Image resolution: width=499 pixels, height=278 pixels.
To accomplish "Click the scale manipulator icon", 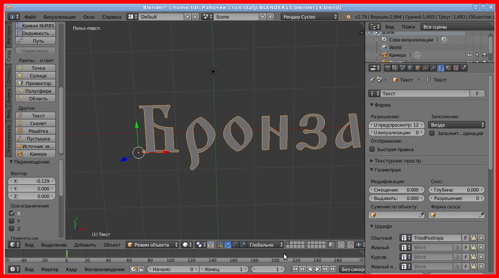I will click(x=242, y=245).
